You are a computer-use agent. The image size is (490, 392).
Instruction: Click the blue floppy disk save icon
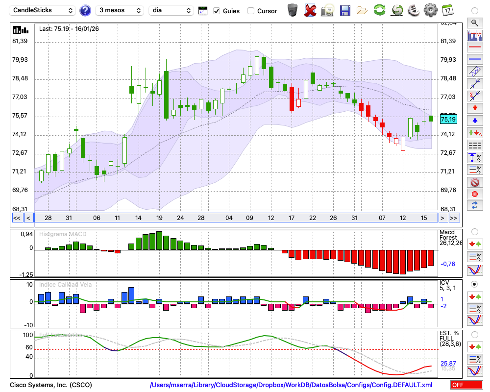pos(345,10)
